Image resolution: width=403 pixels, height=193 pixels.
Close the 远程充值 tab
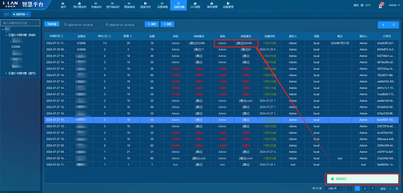tap(27, 14)
